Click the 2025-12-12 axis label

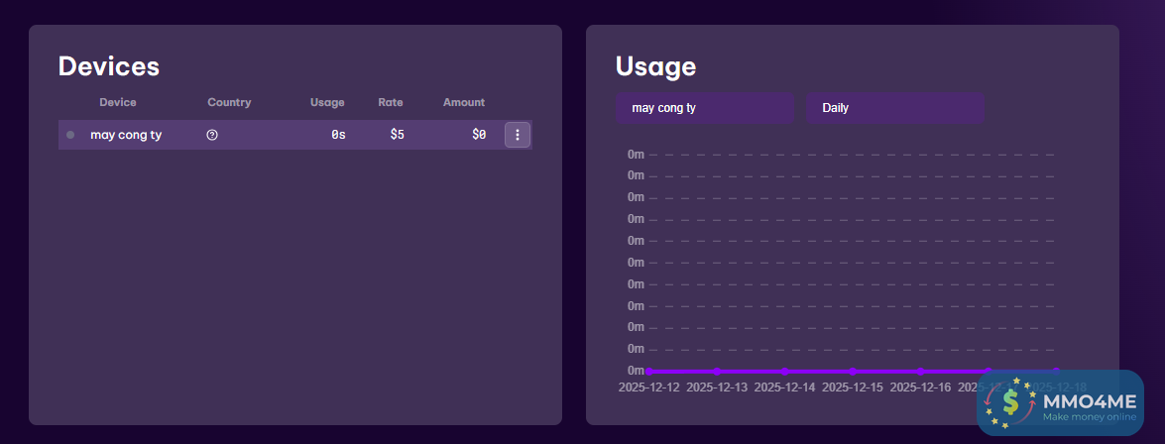(x=649, y=388)
